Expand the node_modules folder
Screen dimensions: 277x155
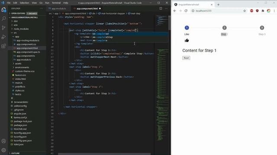21,29
